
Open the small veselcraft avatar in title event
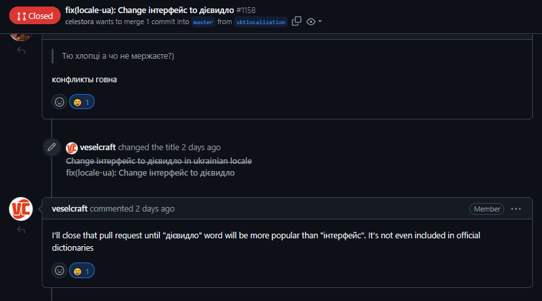[72, 148]
